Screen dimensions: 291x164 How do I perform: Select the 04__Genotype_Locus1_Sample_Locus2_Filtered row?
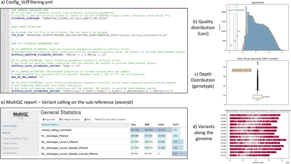pyautogui.click(x=113, y=154)
